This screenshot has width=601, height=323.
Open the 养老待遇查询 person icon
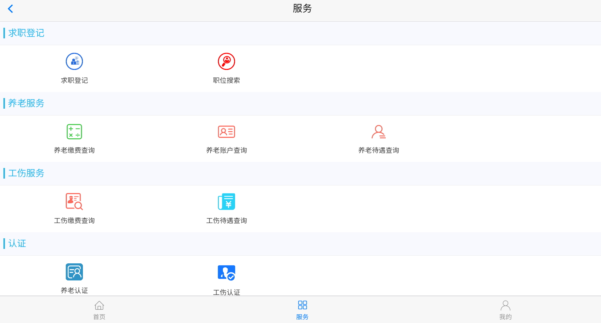378,131
